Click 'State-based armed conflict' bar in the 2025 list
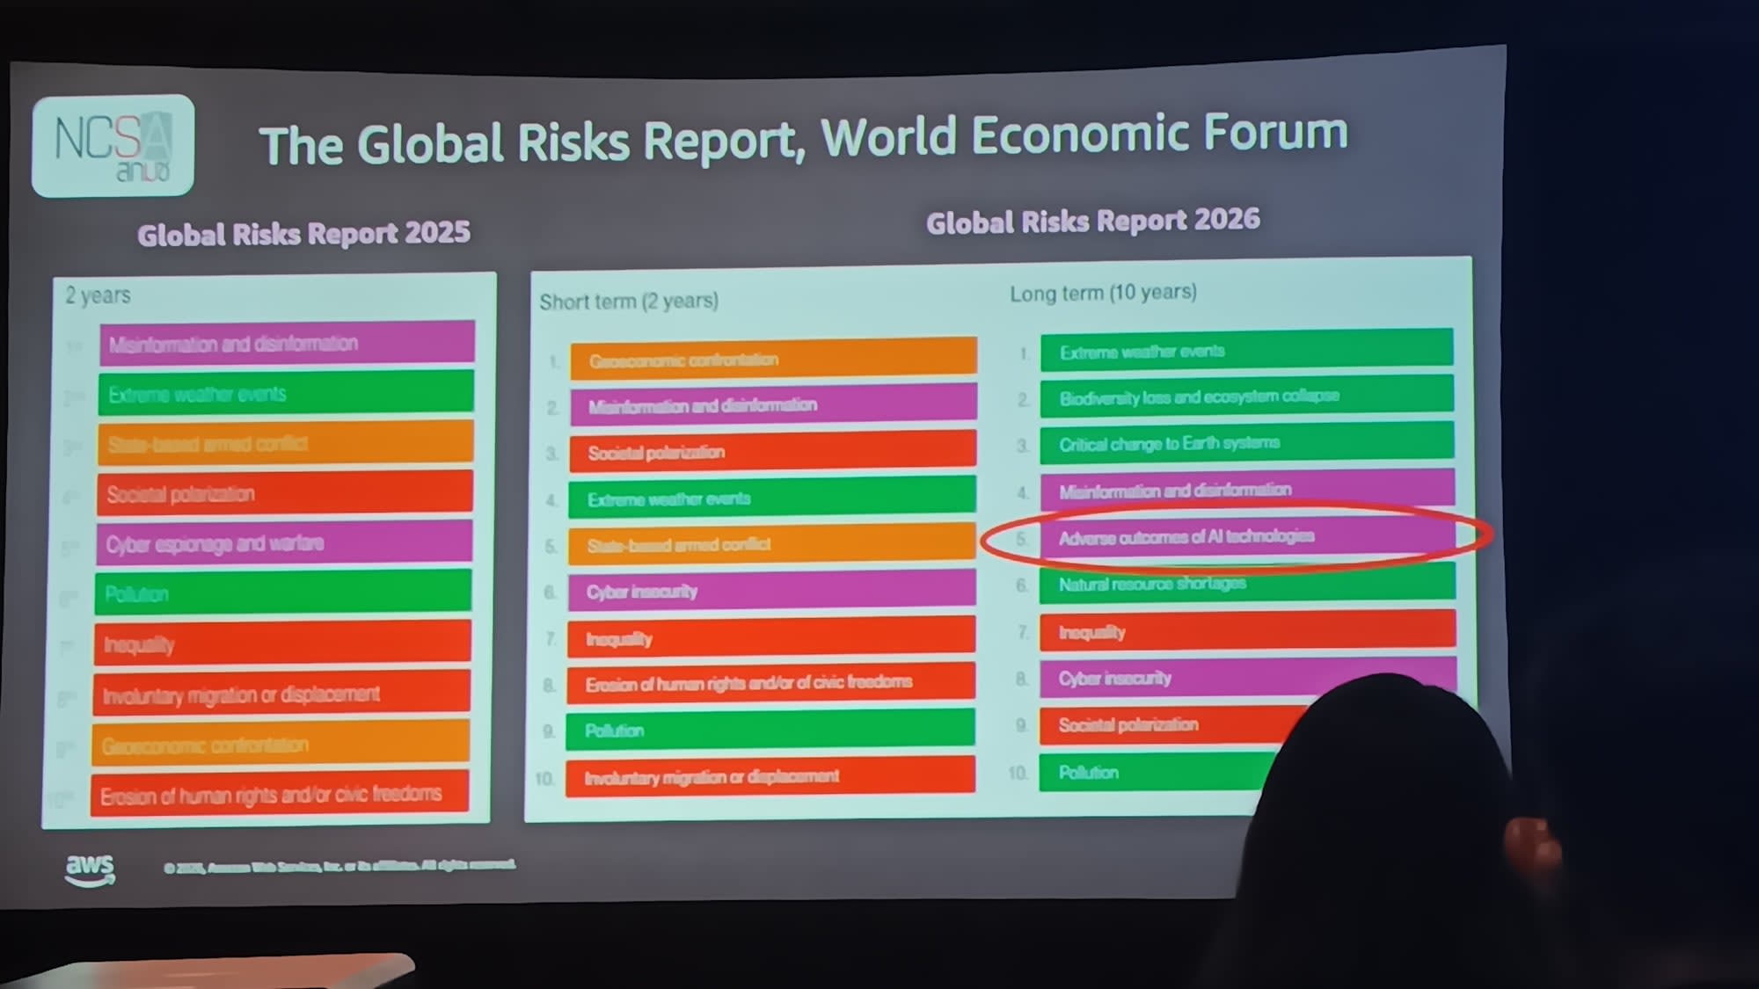Screen dimensions: 1759x989 click(285, 443)
